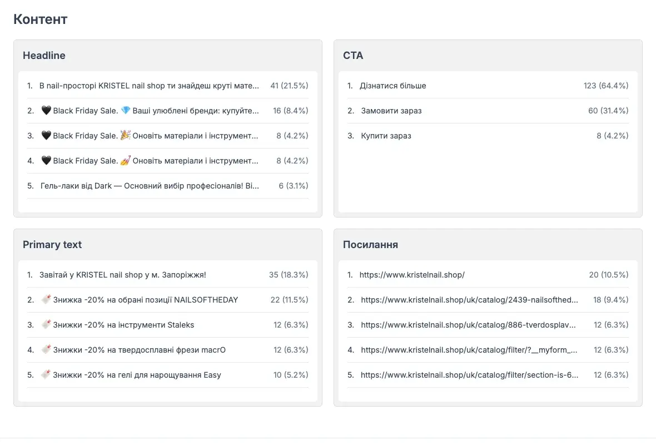The image size is (656, 445).
Task: Click the "Посилання" panel title
Action: click(370, 245)
